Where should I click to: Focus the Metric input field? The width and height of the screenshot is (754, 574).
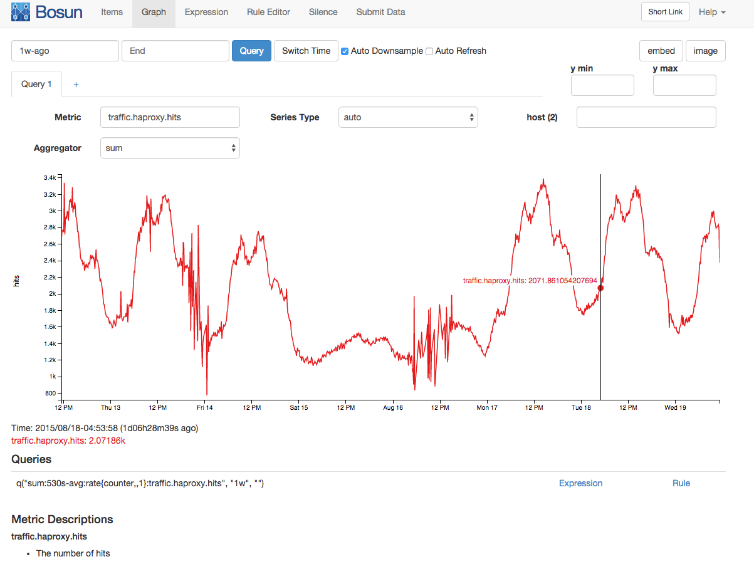(x=170, y=117)
